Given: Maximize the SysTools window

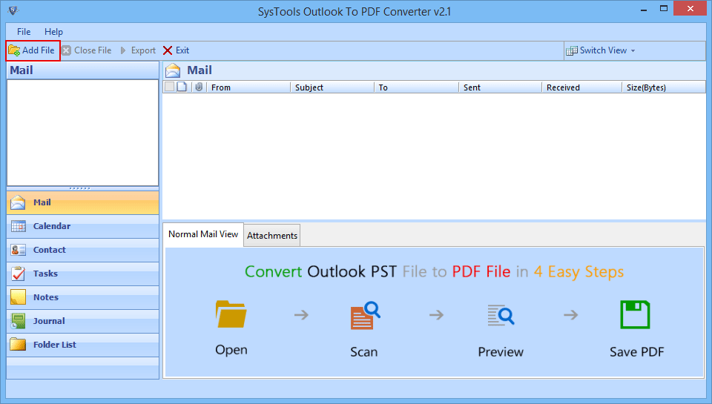Looking at the screenshot, I should pos(664,9).
